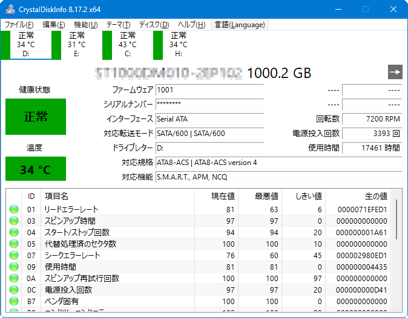
Task: Click the 対応規格 field ATA8-ACS
Action: click(279, 163)
